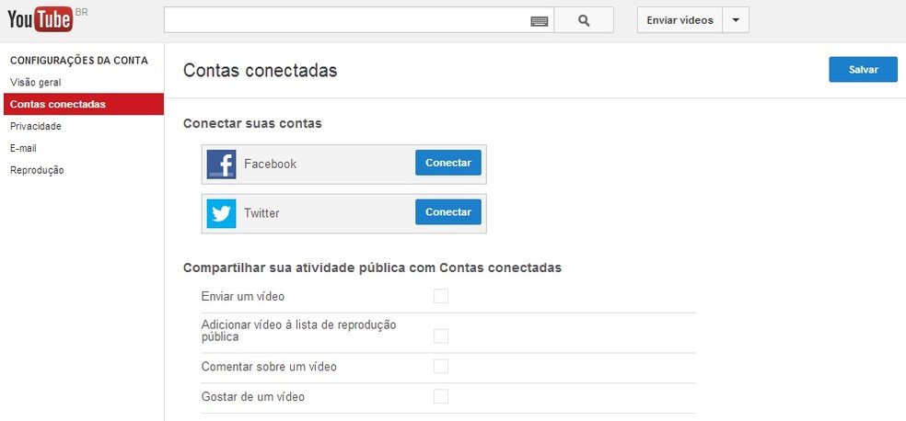Enable sharing for Enviar um vídeo
The height and width of the screenshot is (421, 906).
pyautogui.click(x=441, y=296)
